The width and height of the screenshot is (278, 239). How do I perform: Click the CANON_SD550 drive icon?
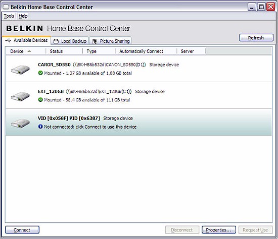pos(20,70)
